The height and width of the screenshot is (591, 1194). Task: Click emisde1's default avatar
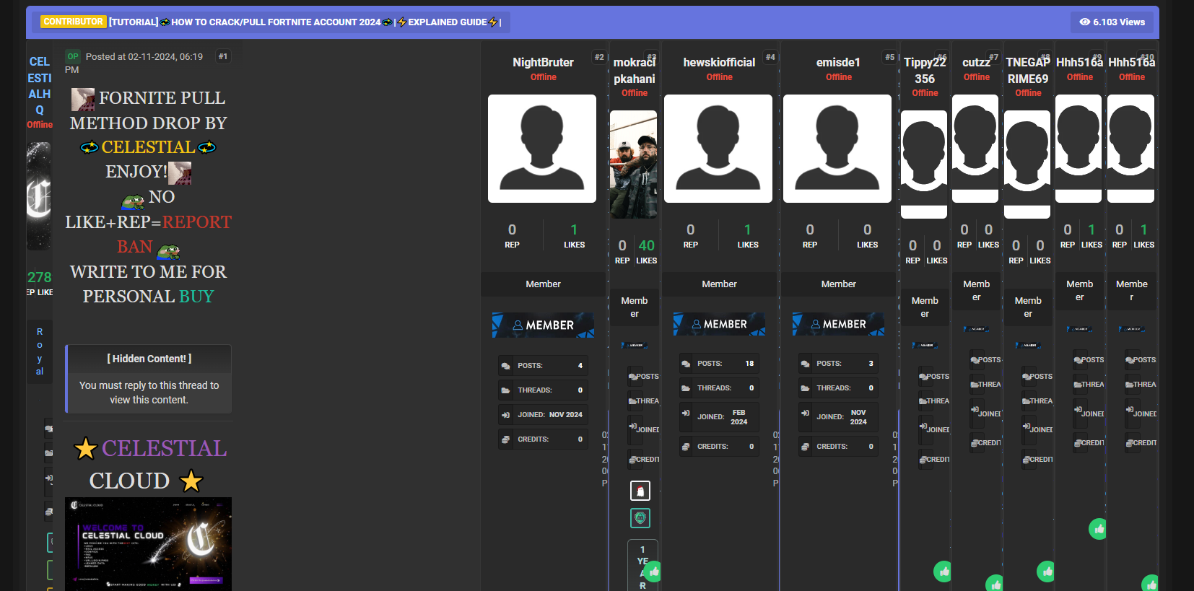tap(837, 149)
